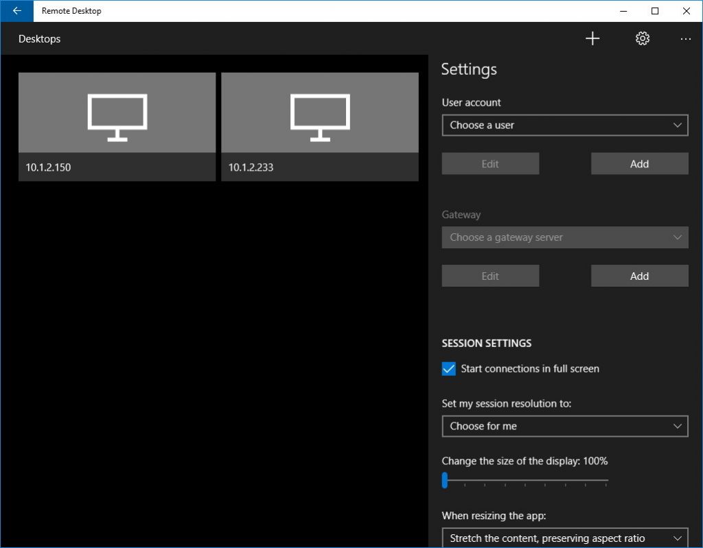Open Settings using the gear icon
Screen dimensions: 703x548
pos(642,38)
